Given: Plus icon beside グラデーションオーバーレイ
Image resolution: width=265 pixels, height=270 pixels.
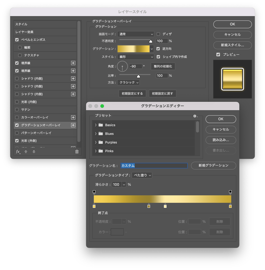Looking at the screenshot, I should click(x=73, y=125).
